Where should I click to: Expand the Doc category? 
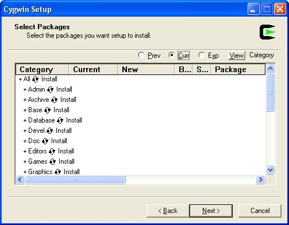coord(25,141)
